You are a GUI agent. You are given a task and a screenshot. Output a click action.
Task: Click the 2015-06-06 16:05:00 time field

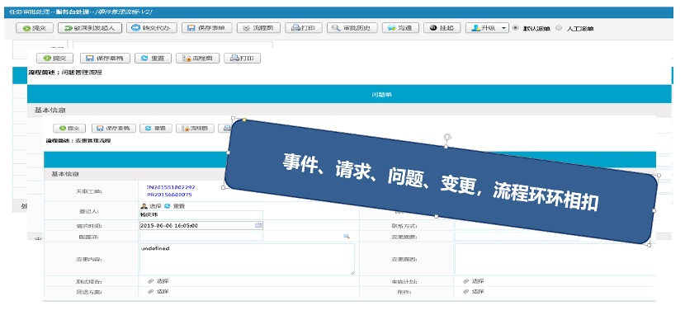click(x=201, y=226)
